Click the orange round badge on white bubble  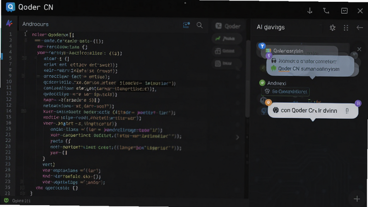[269, 102]
